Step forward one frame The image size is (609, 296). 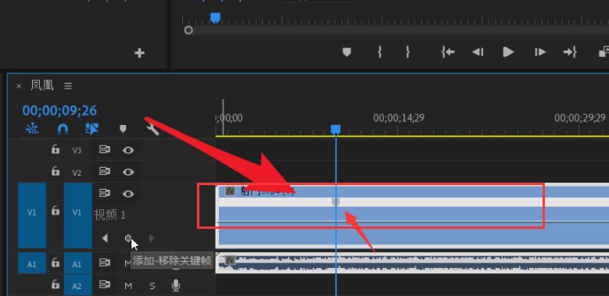pos(540,52)
